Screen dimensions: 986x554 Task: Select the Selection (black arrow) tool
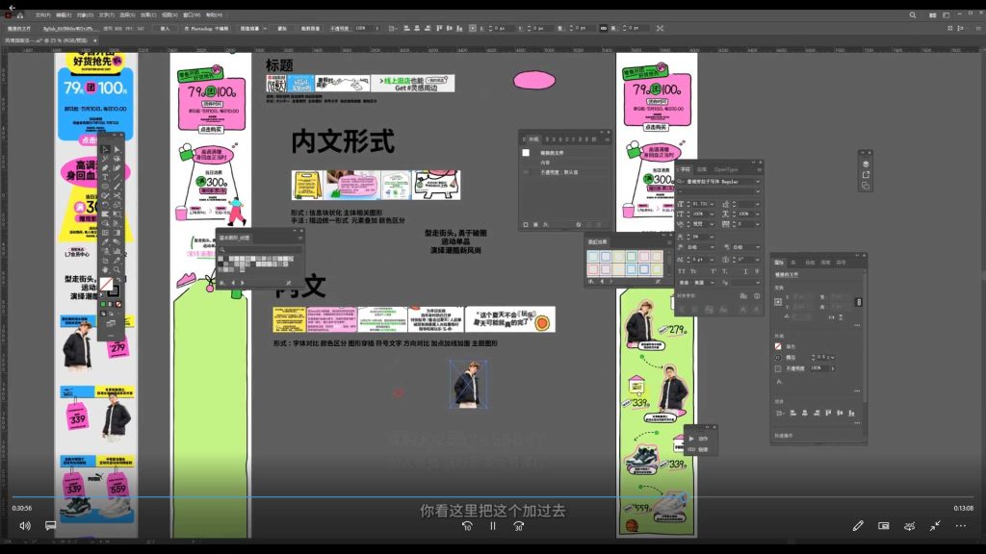pyautogui.click(x=105, y=149)
